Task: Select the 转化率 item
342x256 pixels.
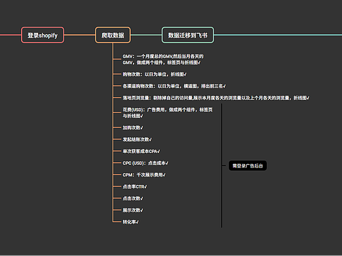Action: point(130,222)
